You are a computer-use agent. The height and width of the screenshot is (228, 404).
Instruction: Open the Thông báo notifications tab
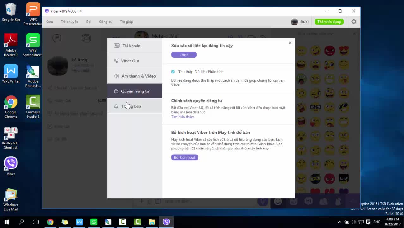click(x=135, y=106)
